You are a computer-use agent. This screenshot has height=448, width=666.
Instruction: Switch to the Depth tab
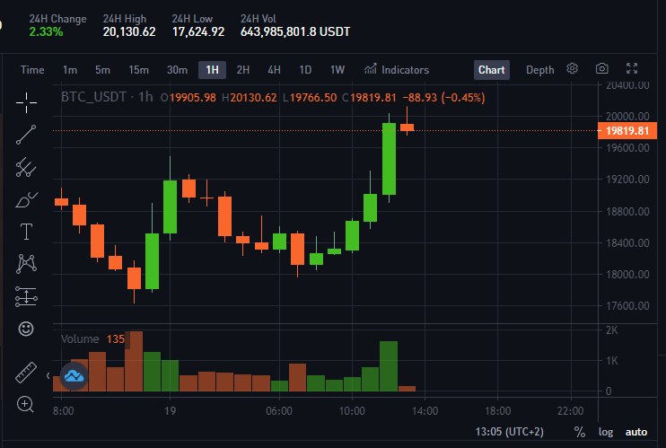539,70
